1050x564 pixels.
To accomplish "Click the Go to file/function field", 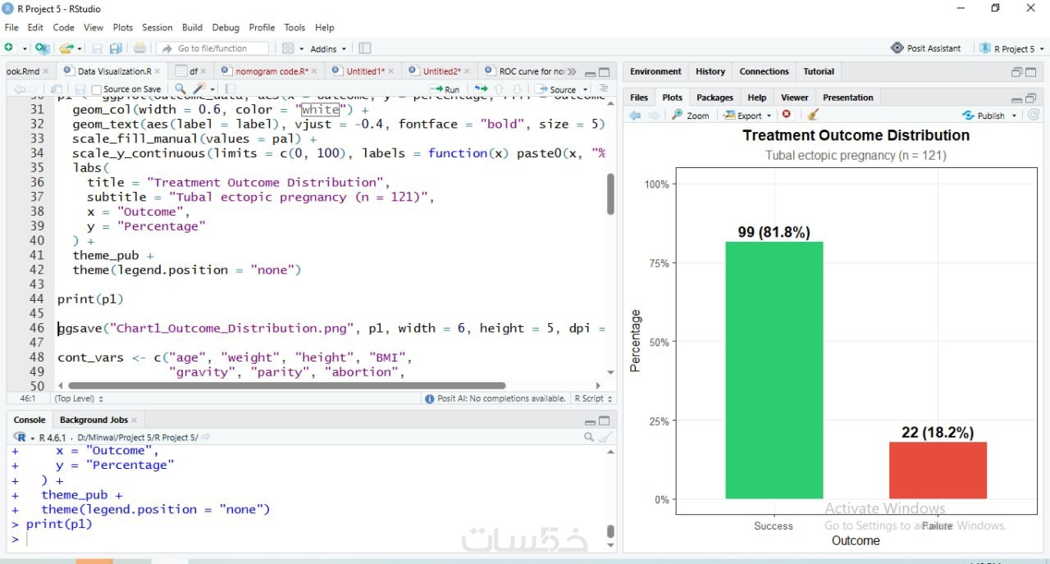I will tap(213, 48).
